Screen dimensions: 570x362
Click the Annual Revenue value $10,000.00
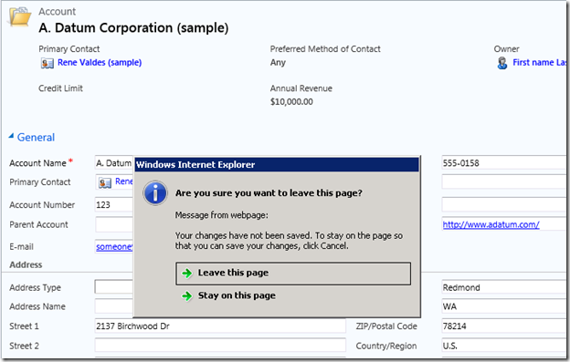click(x=291, y=101)
